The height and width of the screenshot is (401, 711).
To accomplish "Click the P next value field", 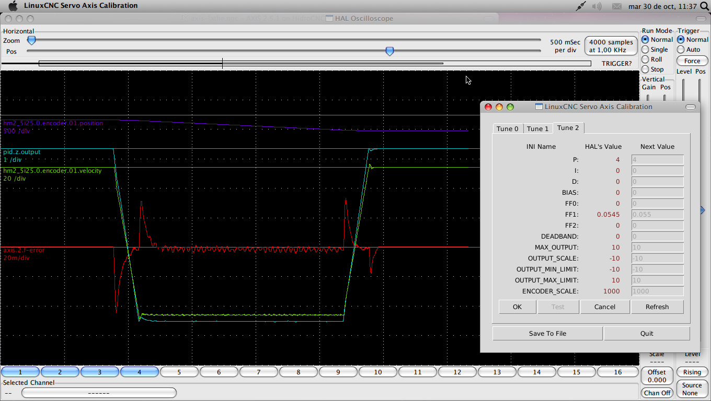I will [657, 160].
